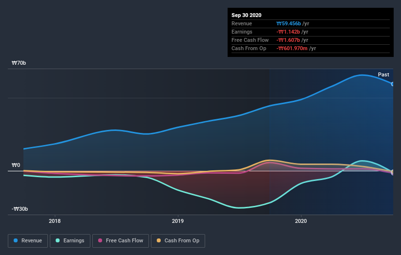Click the -₩1.142b earnings value in tooltip
The image size is (401, 255).
click(288, 32)
